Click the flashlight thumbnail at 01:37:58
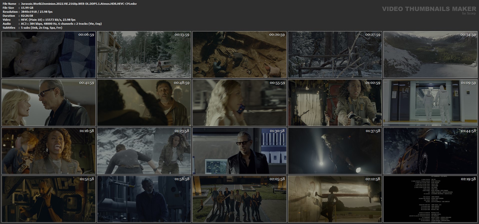The width and height of the screenshot is (479, 224). [335, 151]
